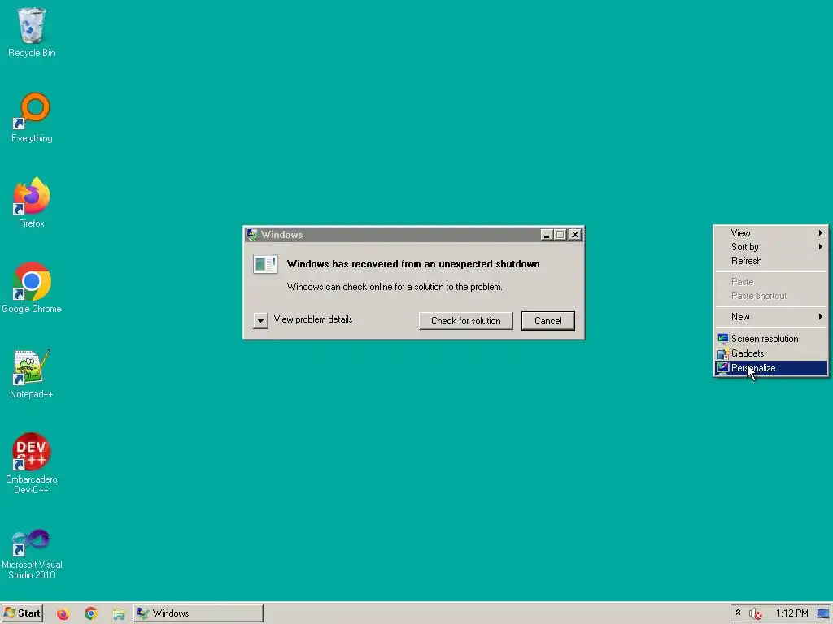Launch Chrome from the taskbar

(x=91, y=613)
